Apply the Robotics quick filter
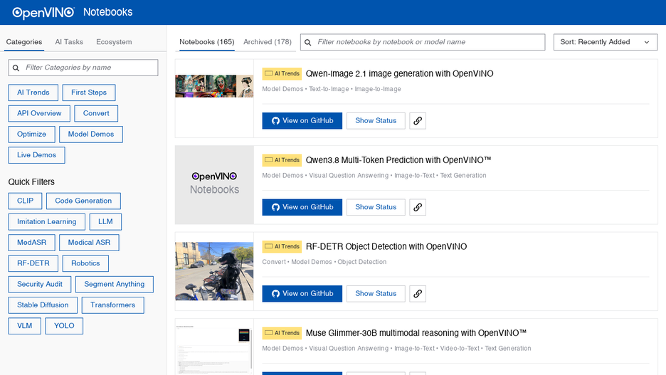 85,263
